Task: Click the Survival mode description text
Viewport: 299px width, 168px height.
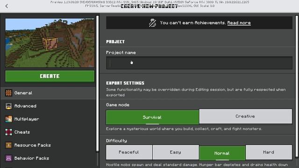Action: (x=184, y=129)
